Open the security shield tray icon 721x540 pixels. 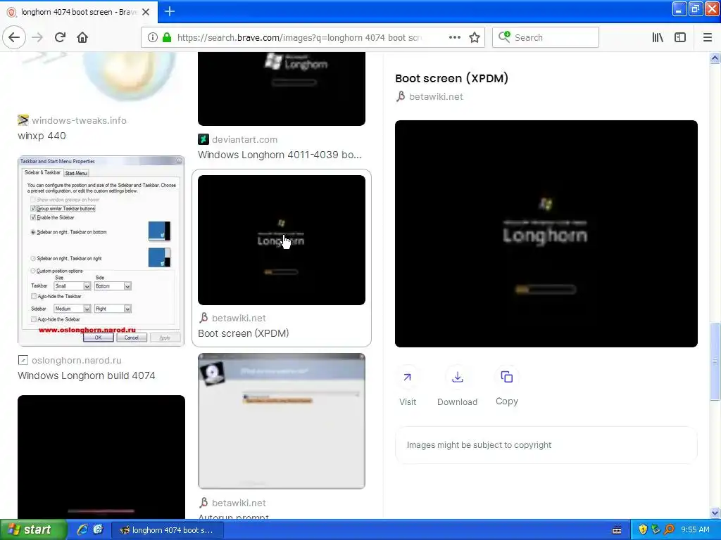pos(643,530)
